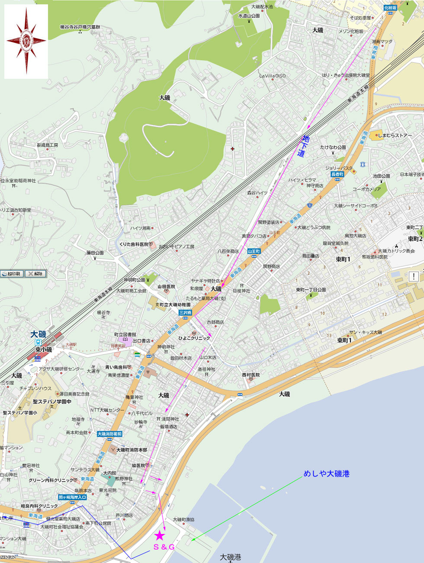Viewport: 424px width, 563px height.
Task: Click the 化粧坂 intersection sign
Action: click(390, 8)
